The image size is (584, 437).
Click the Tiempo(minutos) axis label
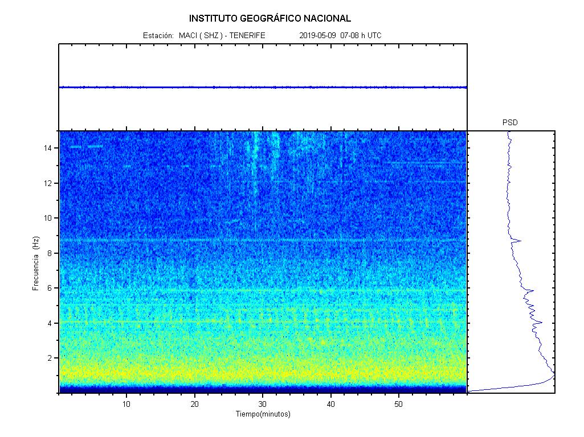point(263,414)
